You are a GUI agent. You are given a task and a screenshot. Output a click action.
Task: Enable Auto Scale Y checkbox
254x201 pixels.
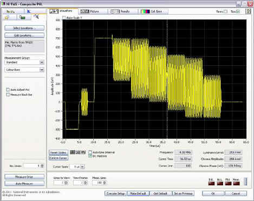click(x=64, y=18)
